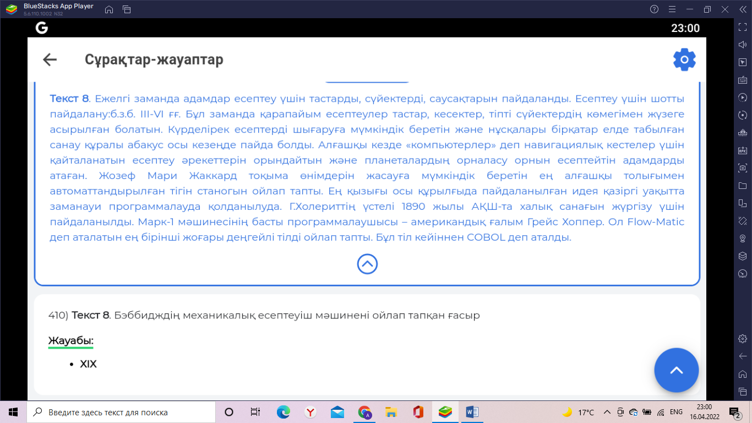Open Yandex Browser from the taskbar
Viewport: 752px width, 423px height.
(x=310, y=412)
